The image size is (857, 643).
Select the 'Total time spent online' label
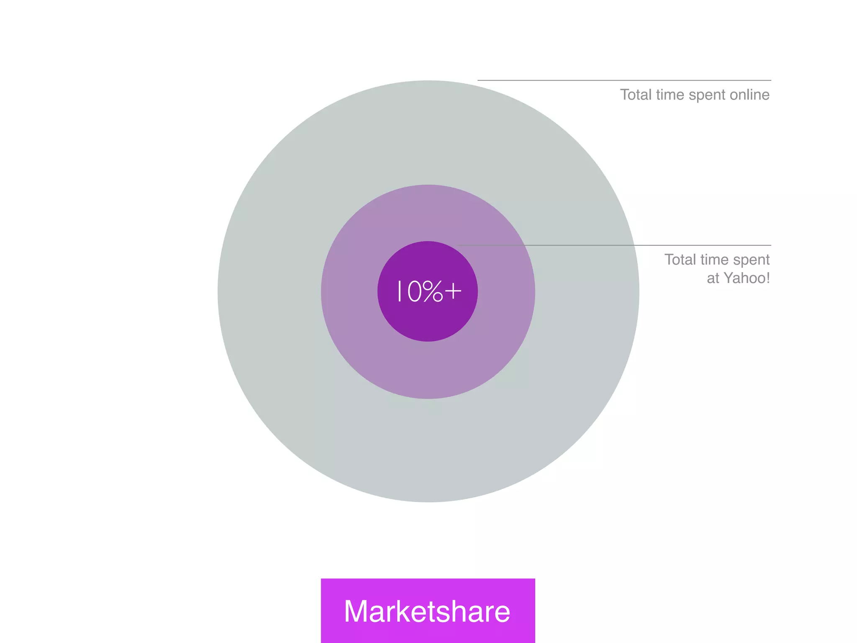pyautogui.click(x=695, y=95)
